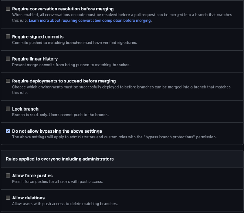This screenshot has width=244, height=213.
Task: Click the 'Allow force pushes' label text
Action: coord(33,176)
